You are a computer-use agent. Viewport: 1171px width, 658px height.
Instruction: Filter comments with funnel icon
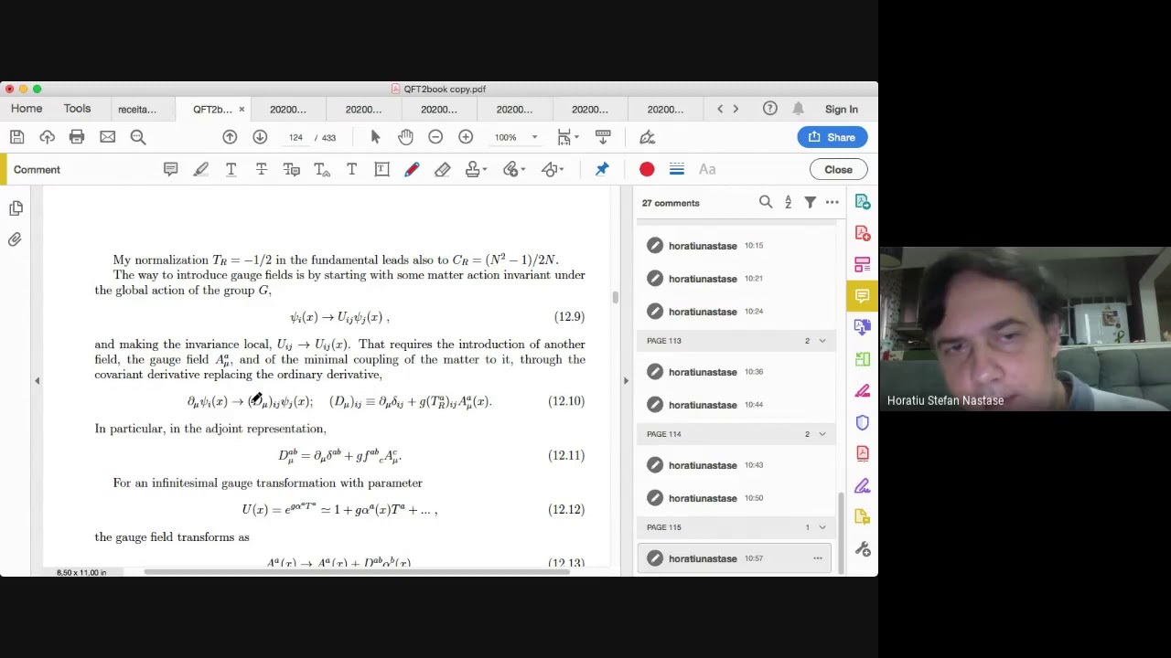[810, 202]
